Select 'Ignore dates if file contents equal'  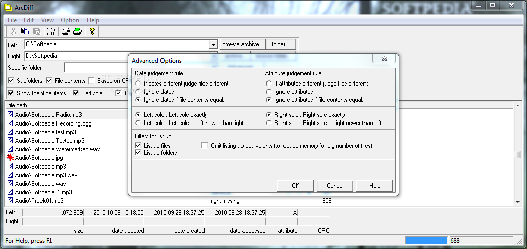pyautogui.click(x=138, y=100)
